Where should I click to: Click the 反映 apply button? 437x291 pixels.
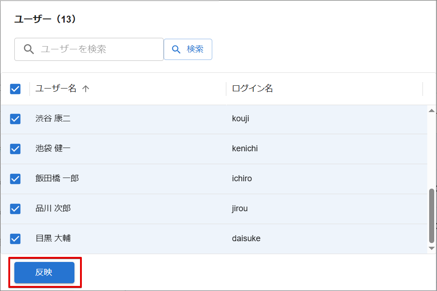click(x=44, y=273)
